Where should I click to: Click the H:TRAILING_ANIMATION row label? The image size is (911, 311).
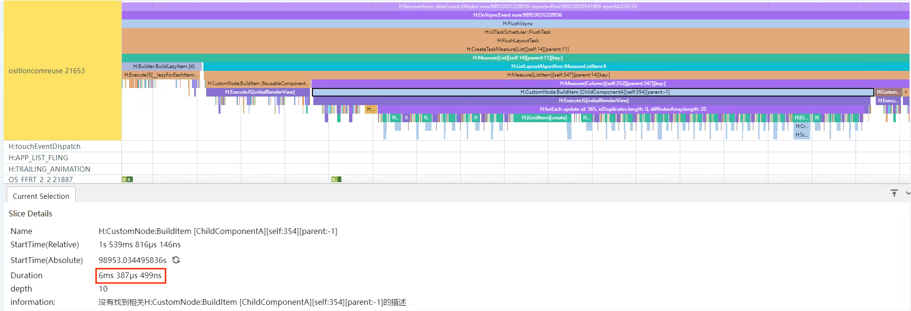[50, 169]
